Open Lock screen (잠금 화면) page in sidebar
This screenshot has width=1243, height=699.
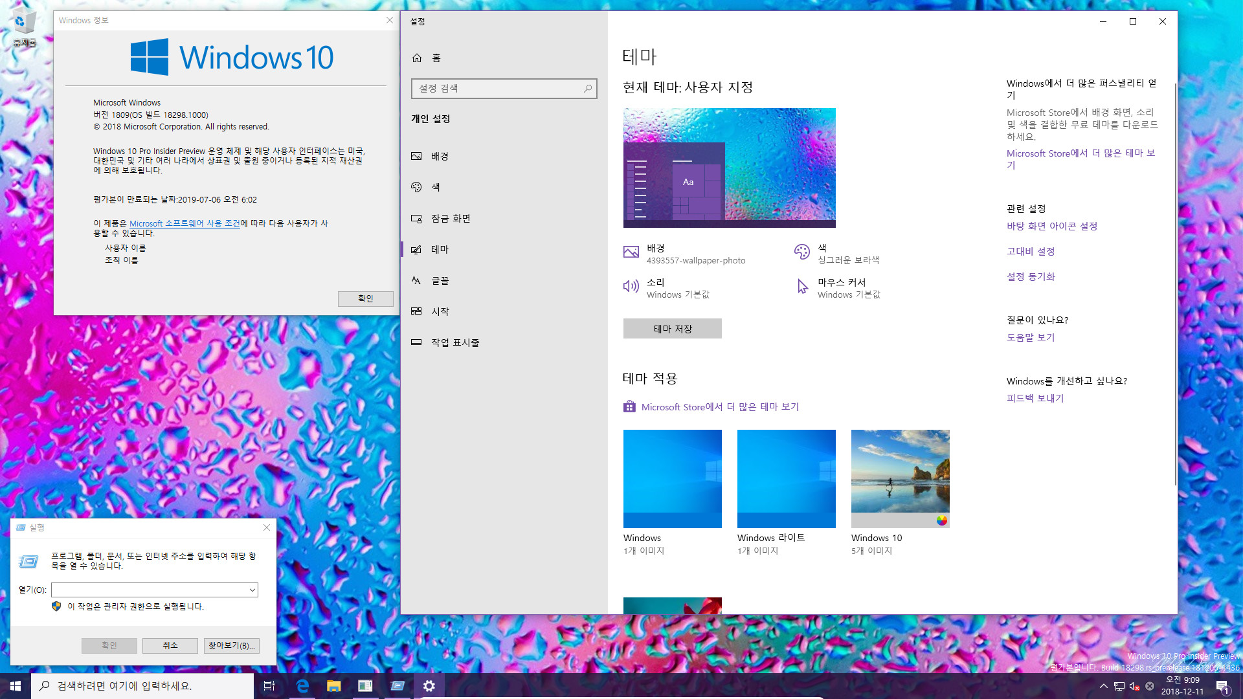(504, 218)
